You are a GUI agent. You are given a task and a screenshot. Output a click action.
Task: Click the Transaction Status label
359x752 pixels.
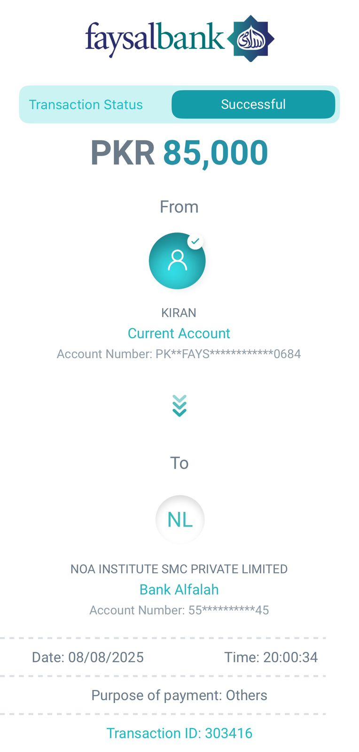coord(86,104)
